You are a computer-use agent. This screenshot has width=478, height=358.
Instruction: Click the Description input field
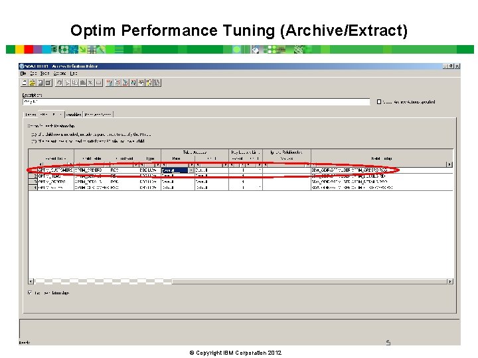tap(196, 101)
